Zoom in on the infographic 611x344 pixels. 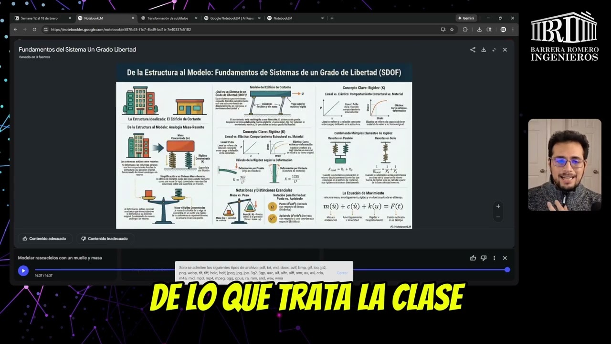(498, 206)
